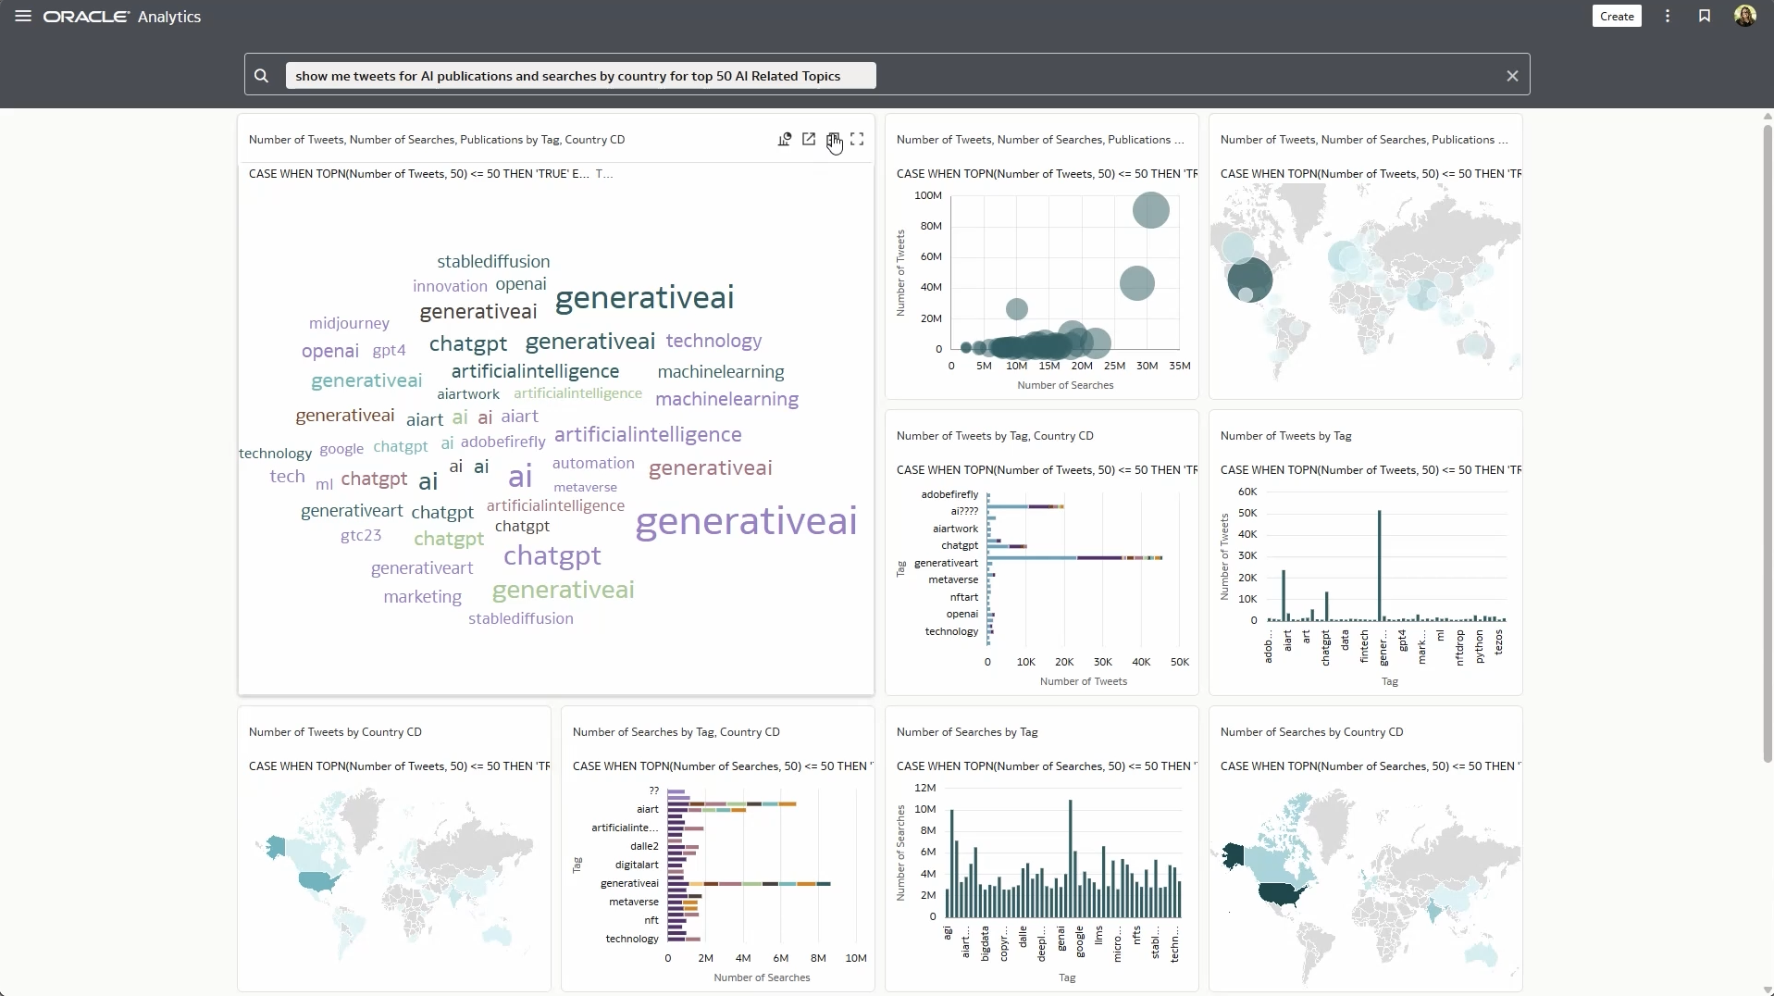The width and height of the screenshot is (1774, 996).
Task: Bookmark this analysis via bookmark icon
Action: (1706, 16)
